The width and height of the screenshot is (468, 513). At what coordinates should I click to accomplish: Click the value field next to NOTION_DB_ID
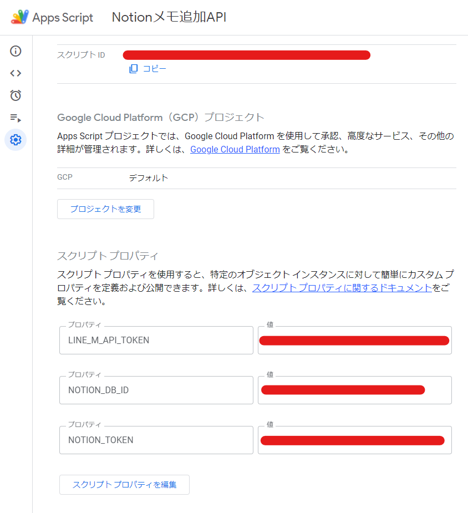pyautogui.click(x=354, y=390)
